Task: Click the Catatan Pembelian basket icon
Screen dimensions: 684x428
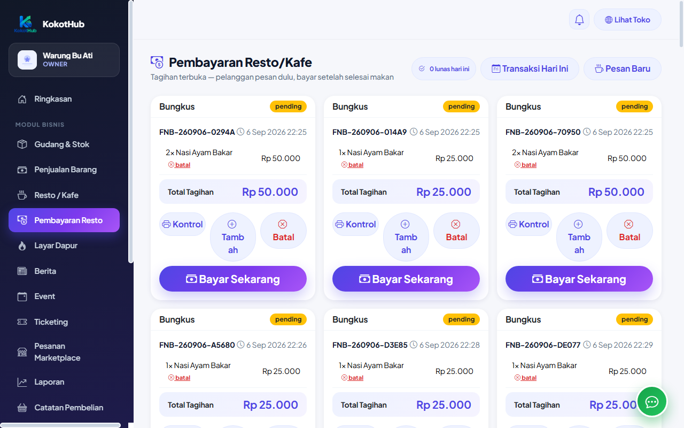Action: tap(22, 408)
